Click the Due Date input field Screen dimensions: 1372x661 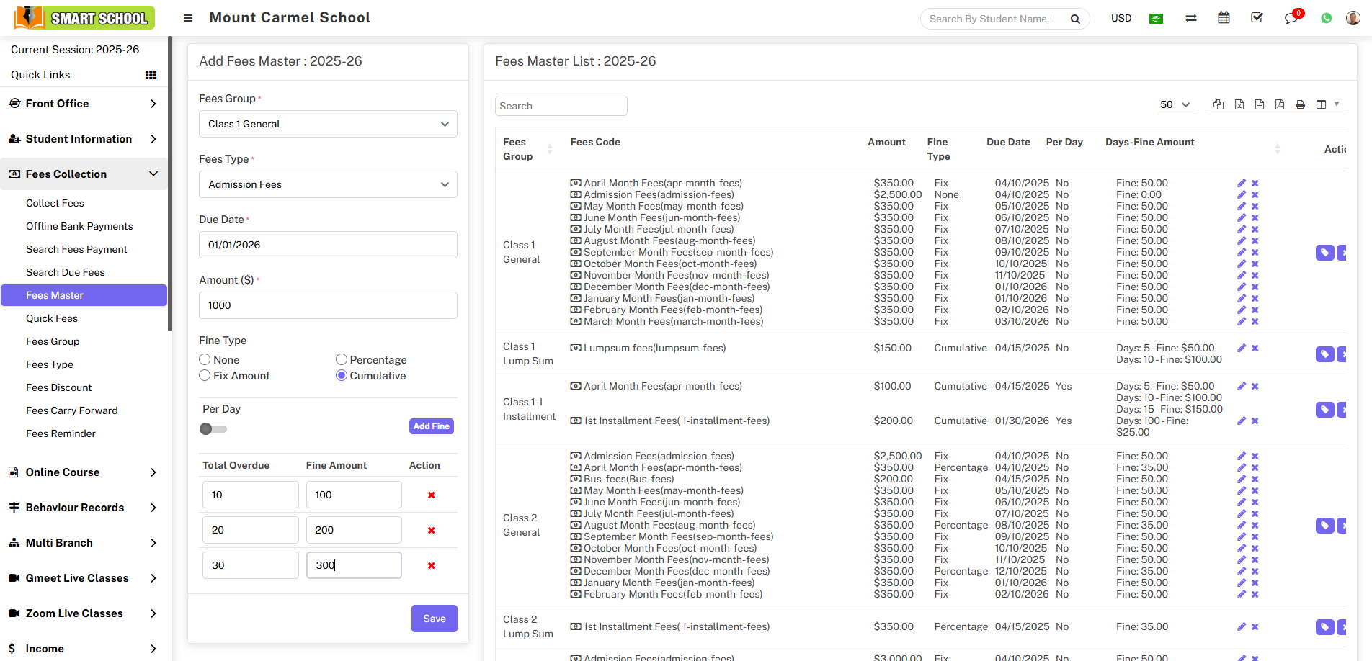328,245
